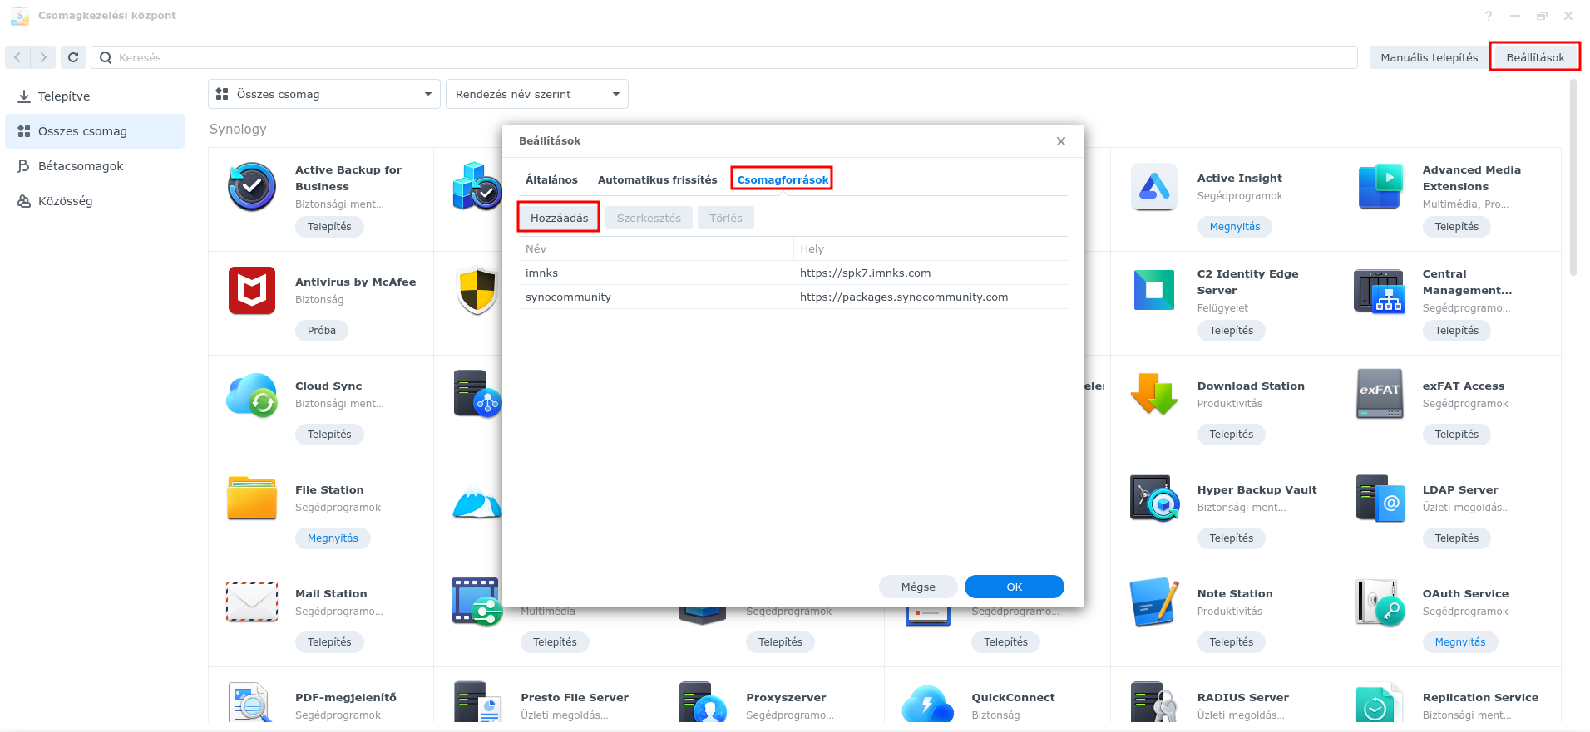Screen dimensions: 1590x732
Task: Click the RADIUS Server icon
Action: pyautogui.click(x=1154, y=703)
